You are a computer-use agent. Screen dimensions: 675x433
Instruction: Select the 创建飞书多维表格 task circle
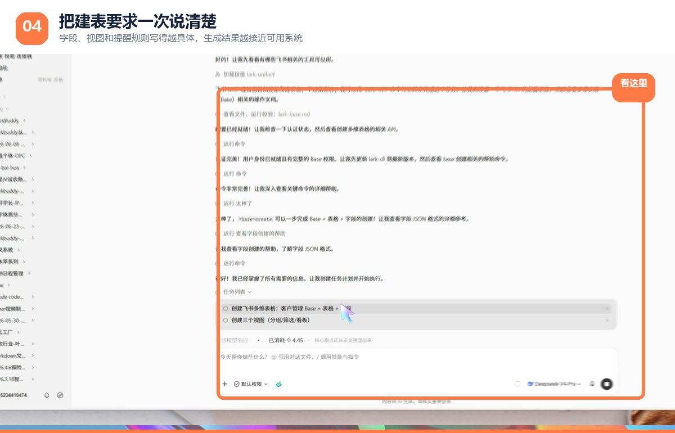pyautogui.click(x=226, y=308)
